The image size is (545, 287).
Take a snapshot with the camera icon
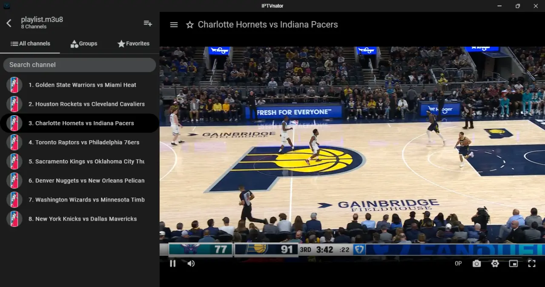click(x=476, y=264)
